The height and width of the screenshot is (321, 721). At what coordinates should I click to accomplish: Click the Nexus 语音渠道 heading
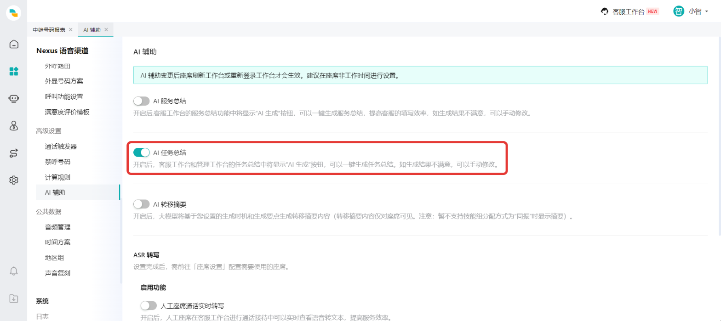(62, 51)
